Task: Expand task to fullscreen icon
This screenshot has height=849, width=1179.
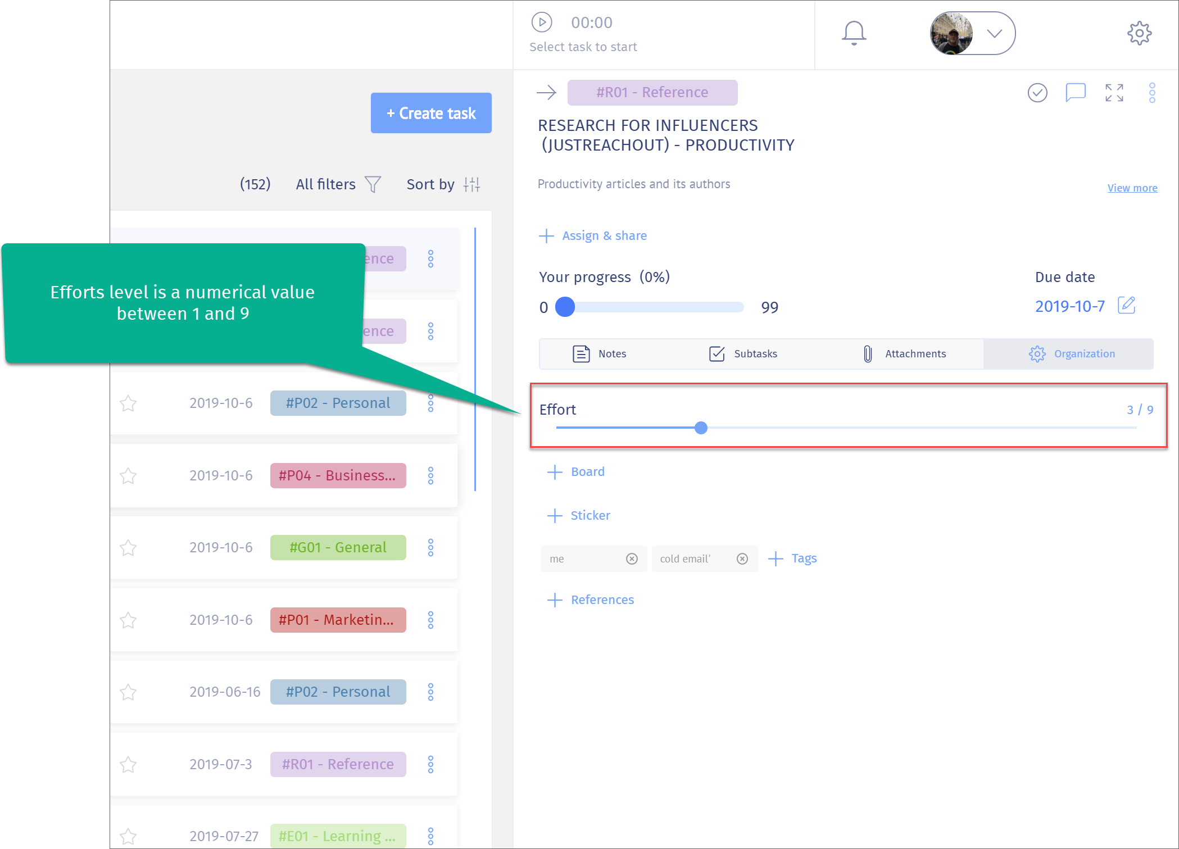Action: [x=1114, y=92]
